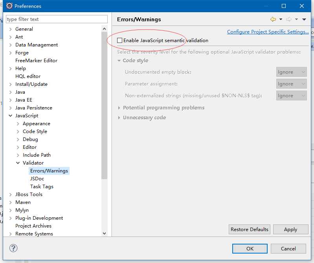Screen dimensions: 314x263
Task: Open the forward history dropdown arrow
Action: point(296,19)
